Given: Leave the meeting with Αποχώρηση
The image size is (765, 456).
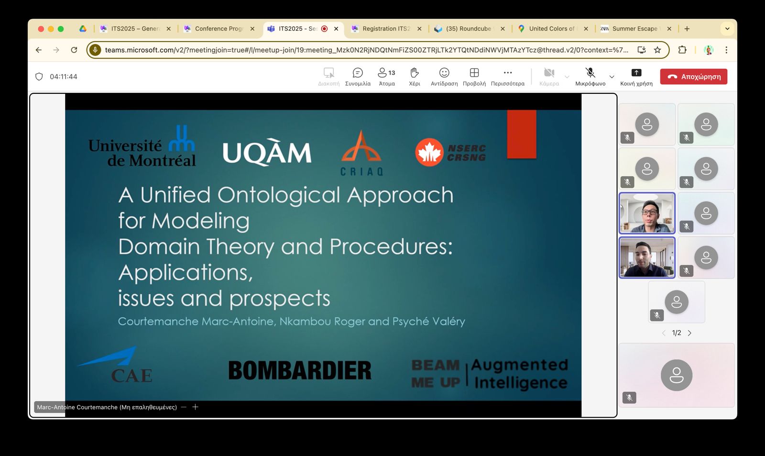Looking at the screenshot, I should pos(694,77).
